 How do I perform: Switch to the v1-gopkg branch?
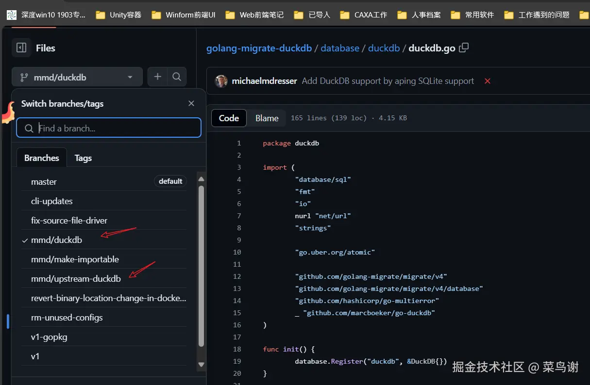[104, 337]
